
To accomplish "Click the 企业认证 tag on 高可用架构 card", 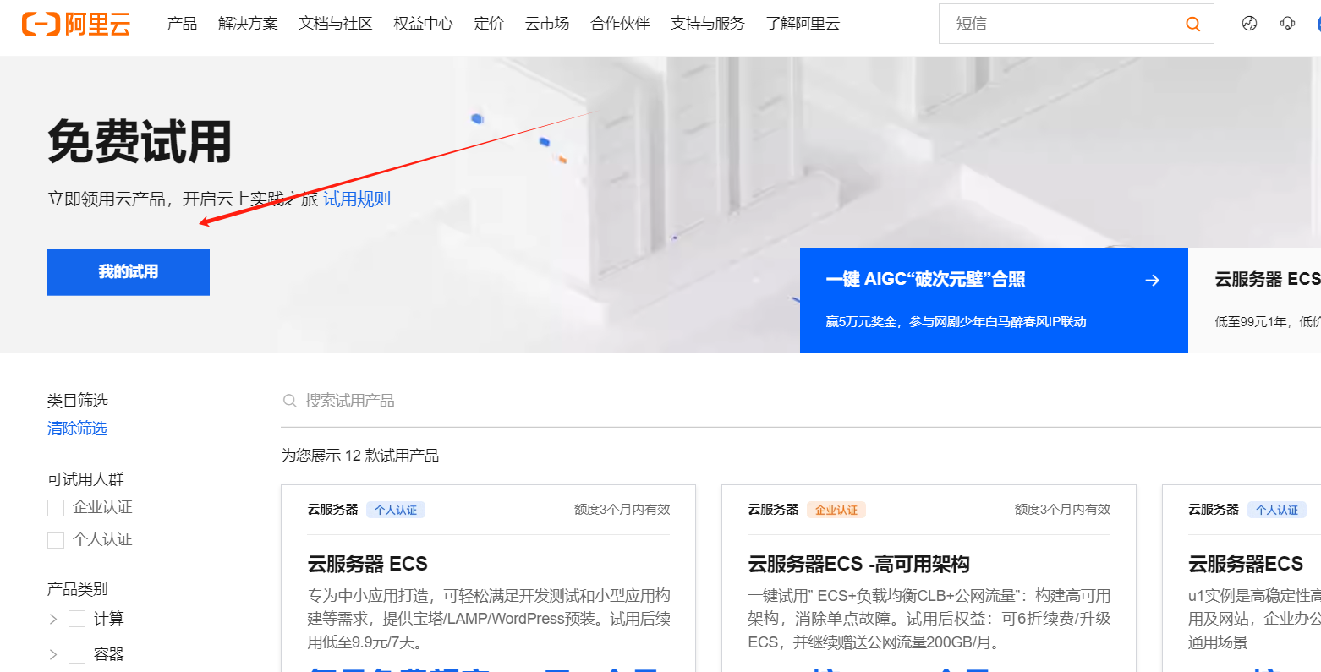I will point(836,510).
